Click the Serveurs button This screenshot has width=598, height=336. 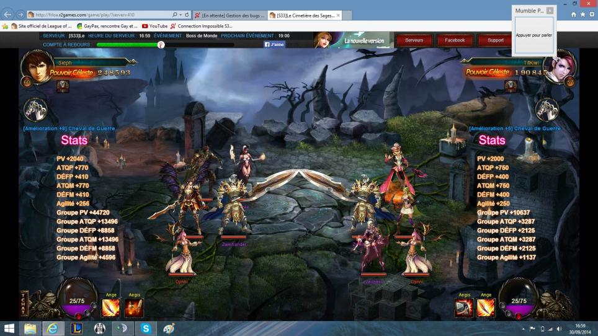tap(414, 40)
